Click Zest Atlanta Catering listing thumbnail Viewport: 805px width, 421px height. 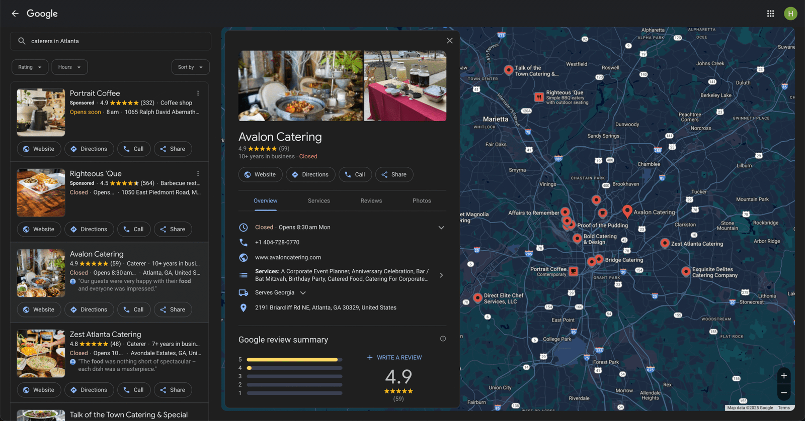[41, 353]
